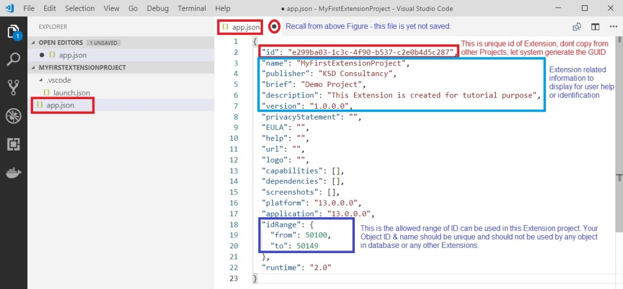Open the Selection menu

coord(80,8)
